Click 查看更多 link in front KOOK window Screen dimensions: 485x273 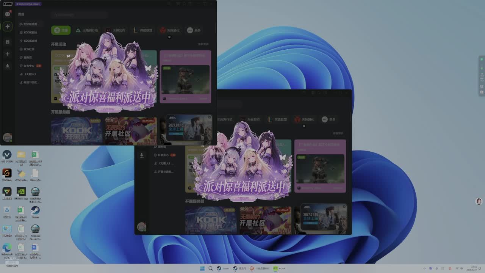[x=203, y=44]
